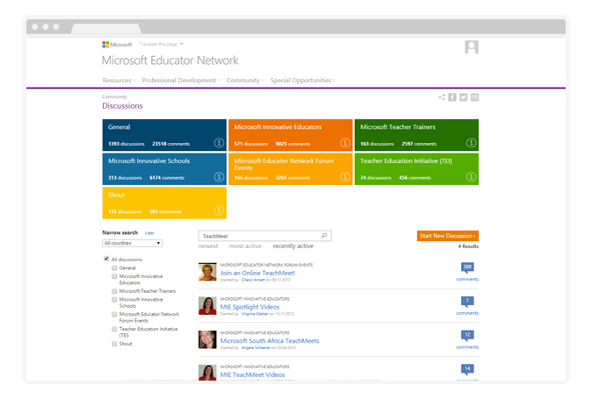Open the 14 comments bubble
Screen dimensions: 592x399
[x=467, y=369]
